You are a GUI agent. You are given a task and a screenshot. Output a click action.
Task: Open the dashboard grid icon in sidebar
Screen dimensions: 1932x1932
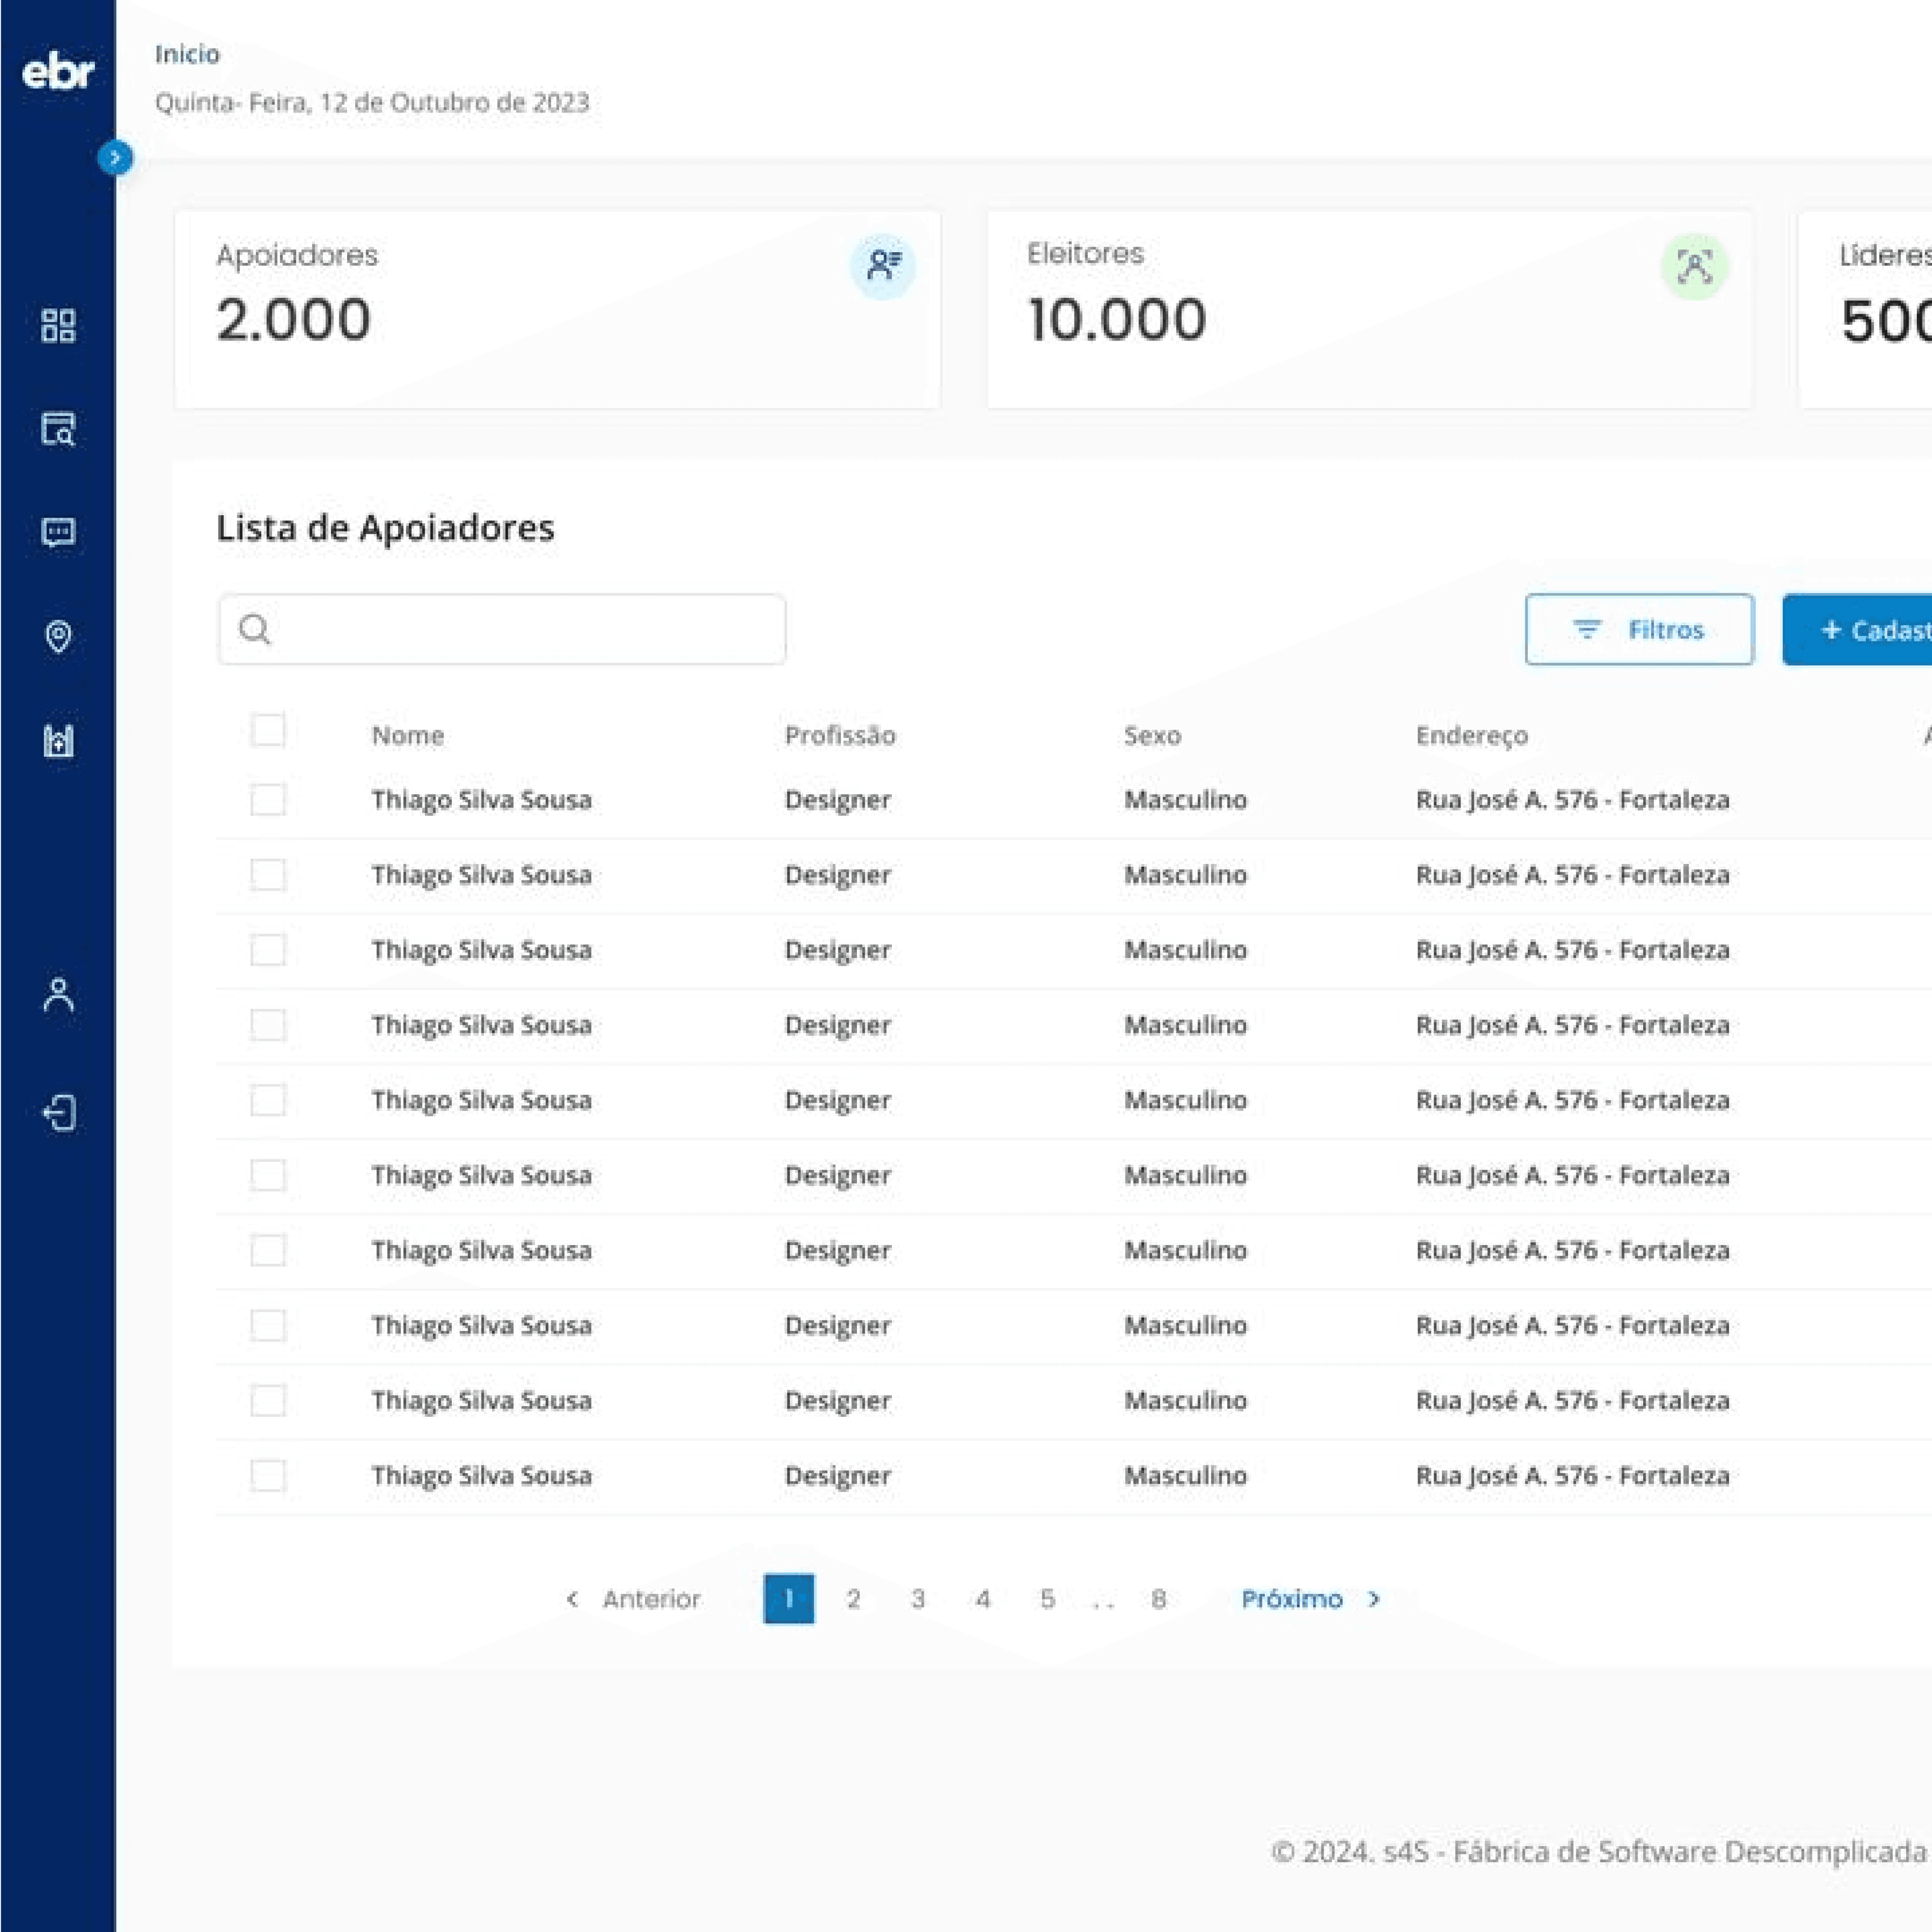[58, 325]
